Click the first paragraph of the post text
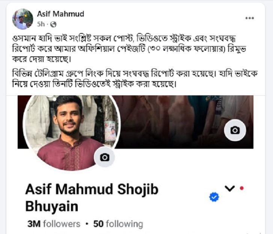Viewport: 273px width, 234px height. tap(129, 49)
